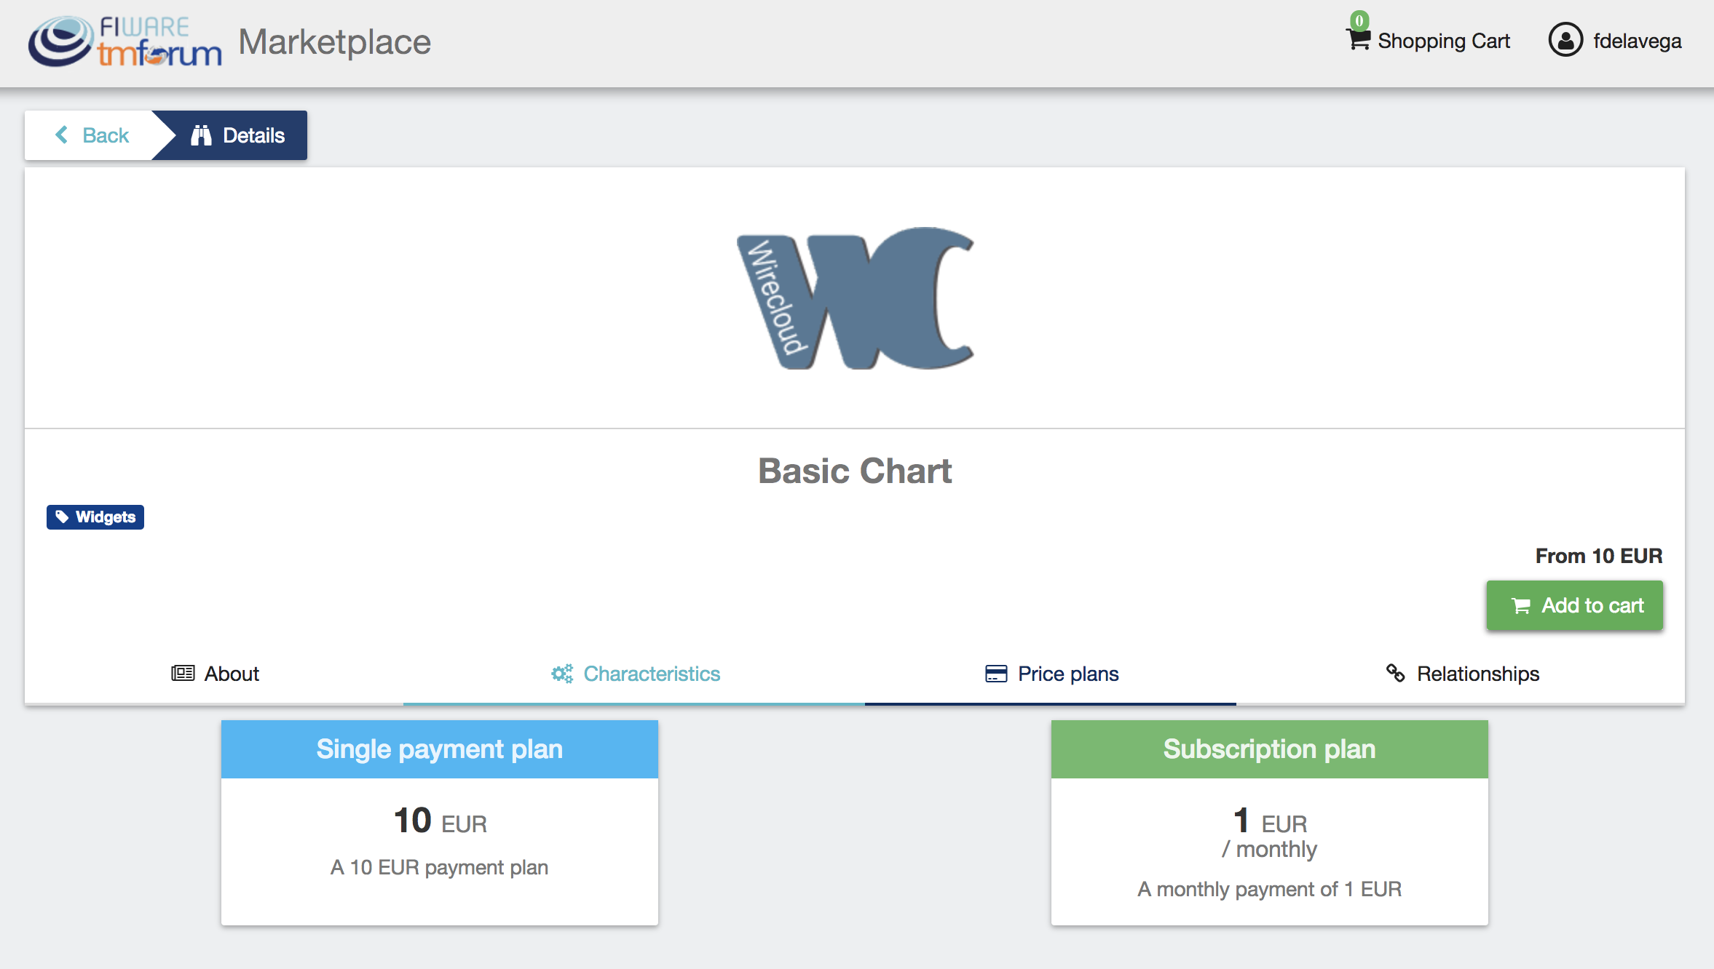Click the 10 EUR price amount
The width and height of the screenshot is (1714, 969).
(x=441, y=821)
